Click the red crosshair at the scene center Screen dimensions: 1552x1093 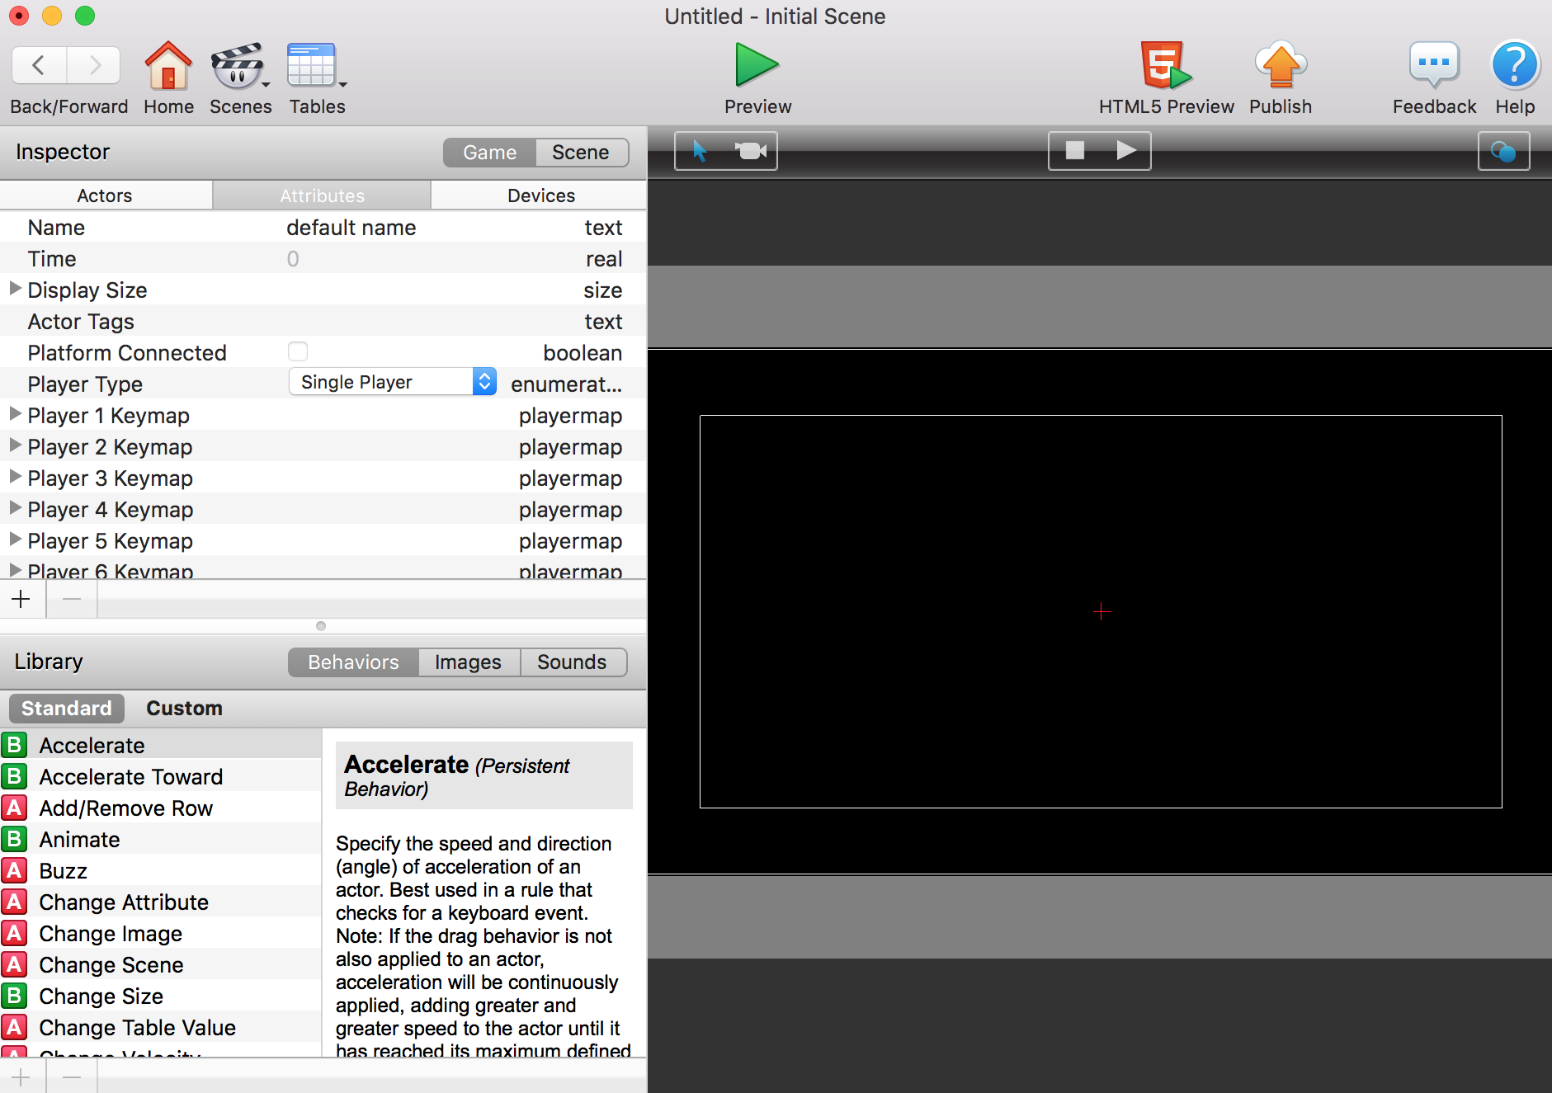point(1101,611)
